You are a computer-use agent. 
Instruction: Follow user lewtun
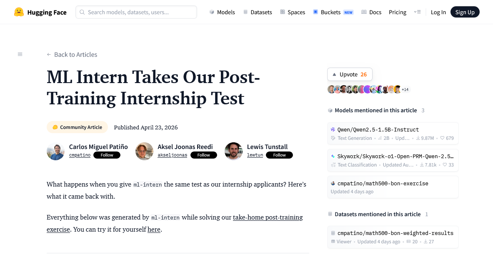coord(279,155)
